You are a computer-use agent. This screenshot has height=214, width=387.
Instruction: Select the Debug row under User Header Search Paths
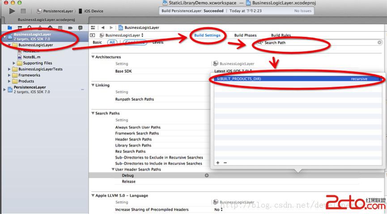(x=128, y=175)
